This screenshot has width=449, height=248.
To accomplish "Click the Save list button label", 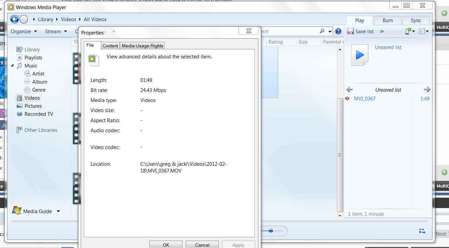I will (365, 31).
